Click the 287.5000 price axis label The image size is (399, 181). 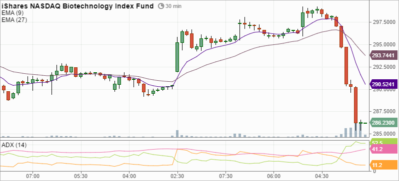point(384,112)
